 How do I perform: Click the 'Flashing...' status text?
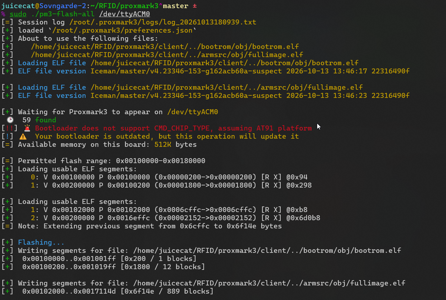(x=41, y=242)
